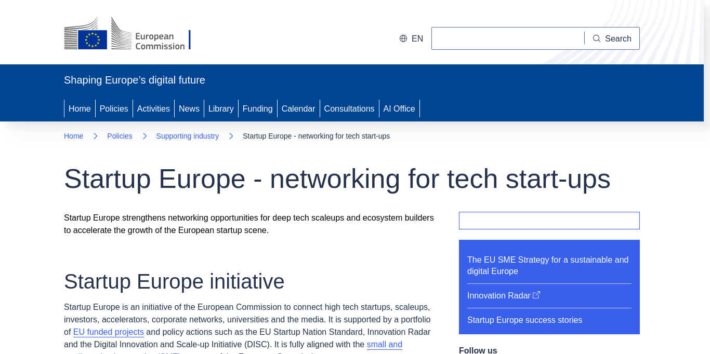Open the EU SME Strategy sidebar link

coord(548,265)
